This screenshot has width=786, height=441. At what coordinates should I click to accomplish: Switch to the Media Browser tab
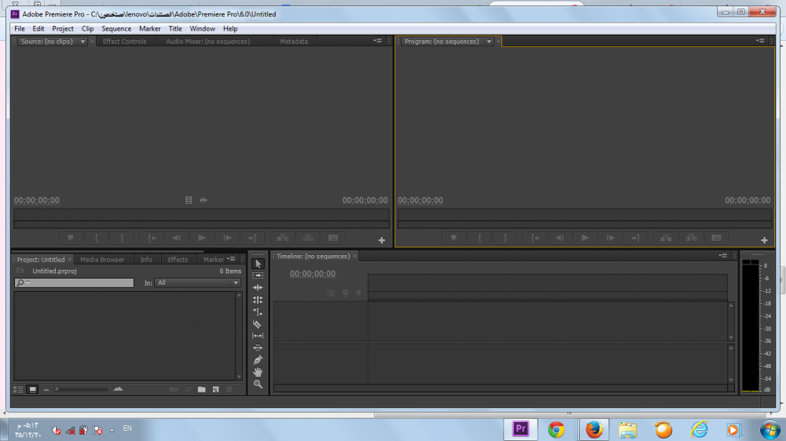pos(102,260)
